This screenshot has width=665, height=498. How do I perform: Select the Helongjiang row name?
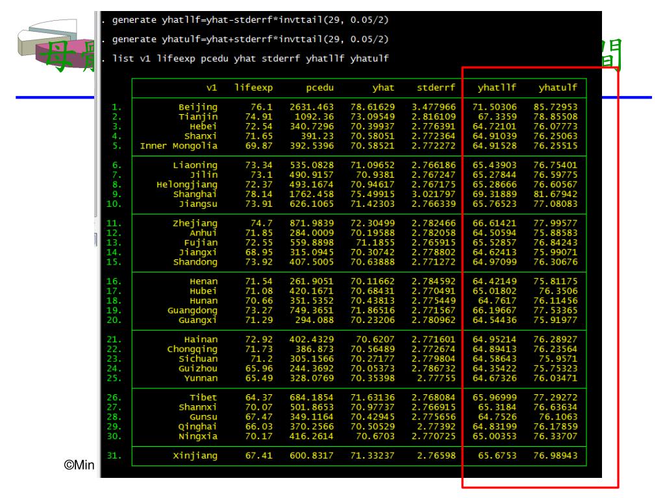coord(186,185)
